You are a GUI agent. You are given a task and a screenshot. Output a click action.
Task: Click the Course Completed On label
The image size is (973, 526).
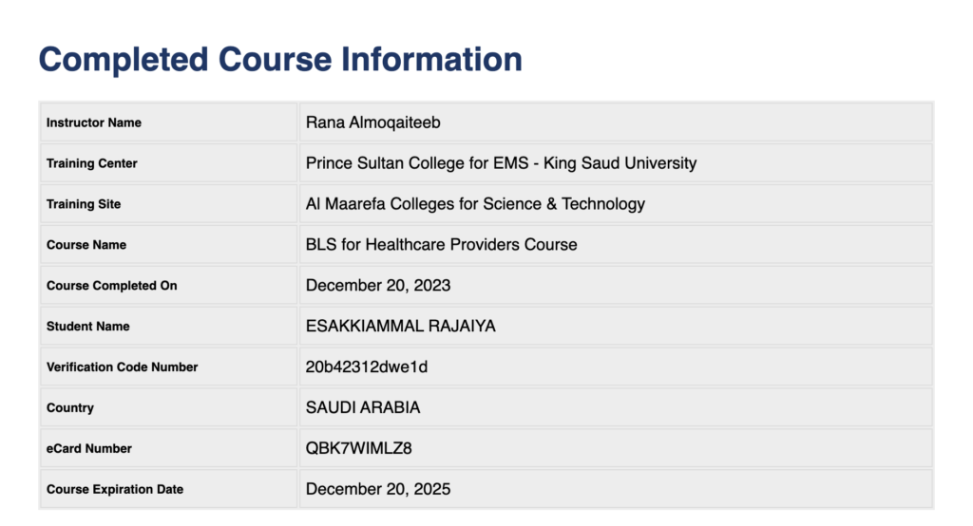pyautogui.click(x=111, y=286)
